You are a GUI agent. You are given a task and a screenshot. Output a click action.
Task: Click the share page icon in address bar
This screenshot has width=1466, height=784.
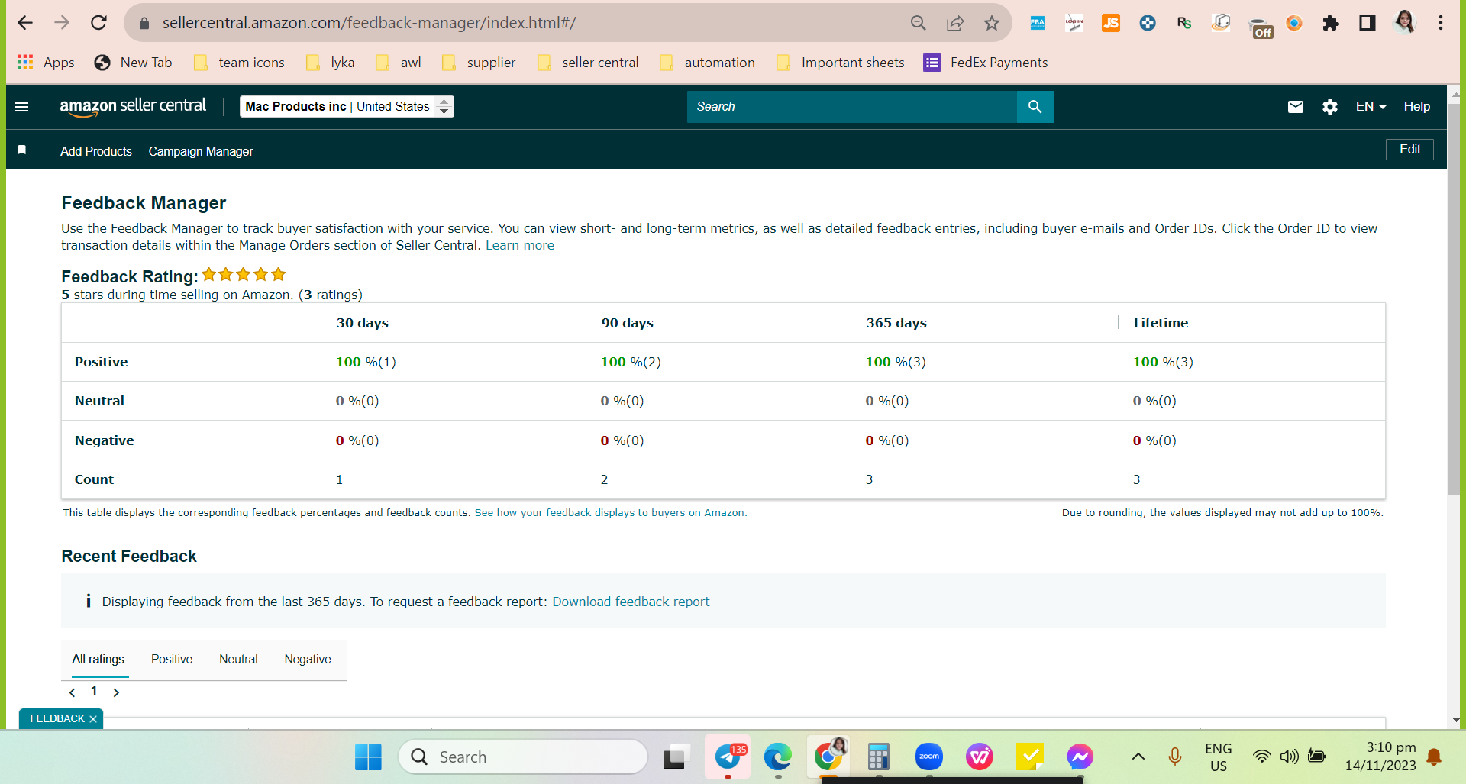pyautogui.click(x=955, y=23)
